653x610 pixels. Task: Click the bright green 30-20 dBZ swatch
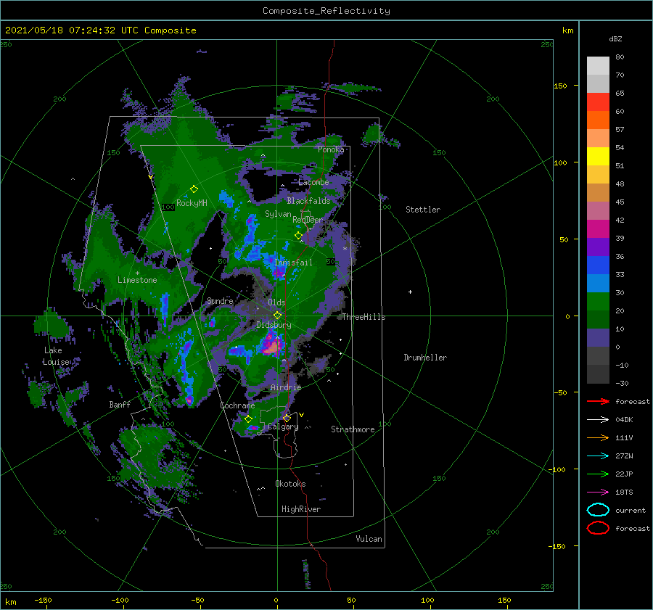pos(598,302)
